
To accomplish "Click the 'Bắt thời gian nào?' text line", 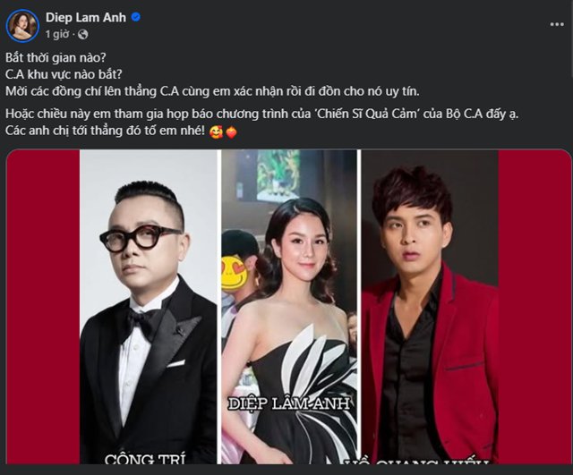I will pyautogui.click(x=56, y=57).
